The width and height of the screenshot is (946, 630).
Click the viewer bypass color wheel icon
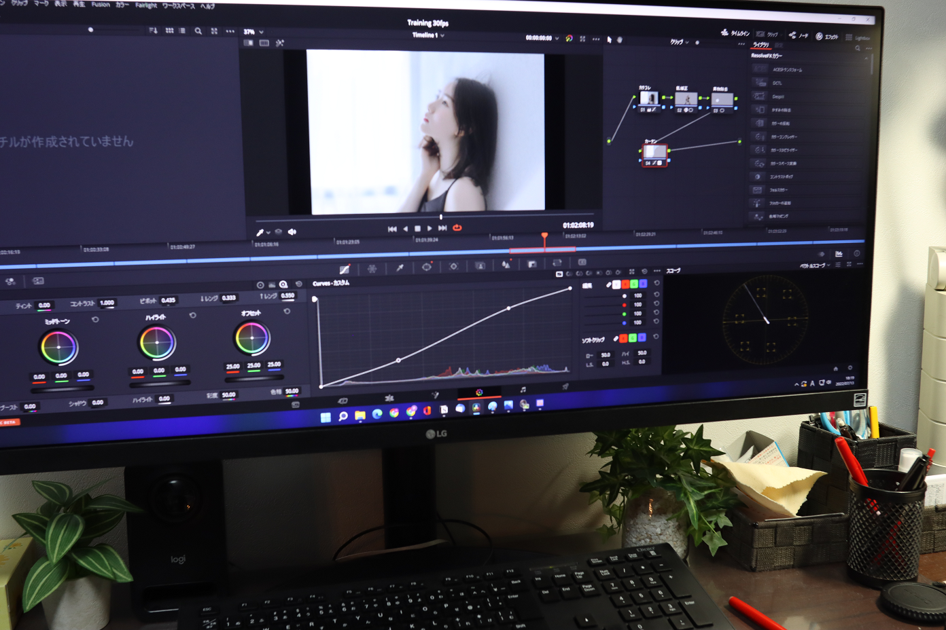point(570,38)
